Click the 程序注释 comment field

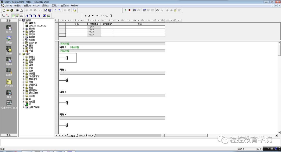click(112, 44)
